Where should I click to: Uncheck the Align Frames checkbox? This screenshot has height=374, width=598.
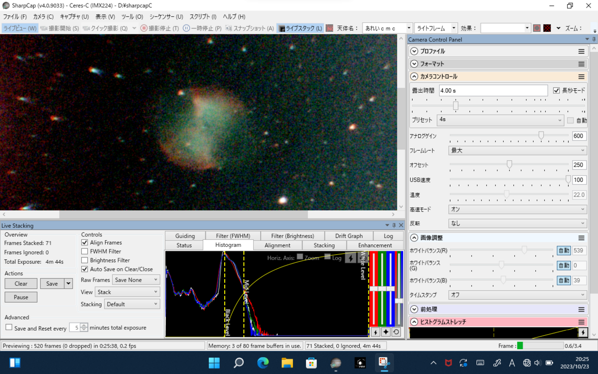click(x=85, y=242)
